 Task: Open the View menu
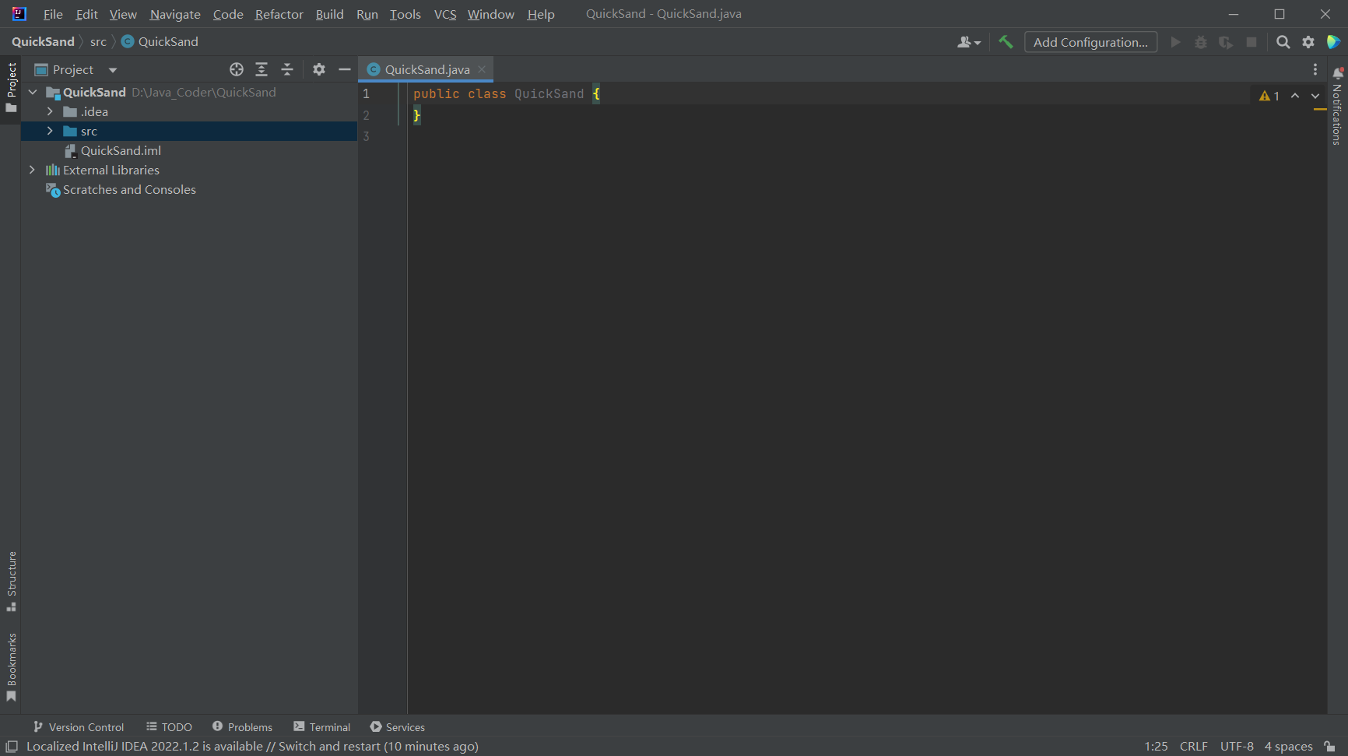123,14
